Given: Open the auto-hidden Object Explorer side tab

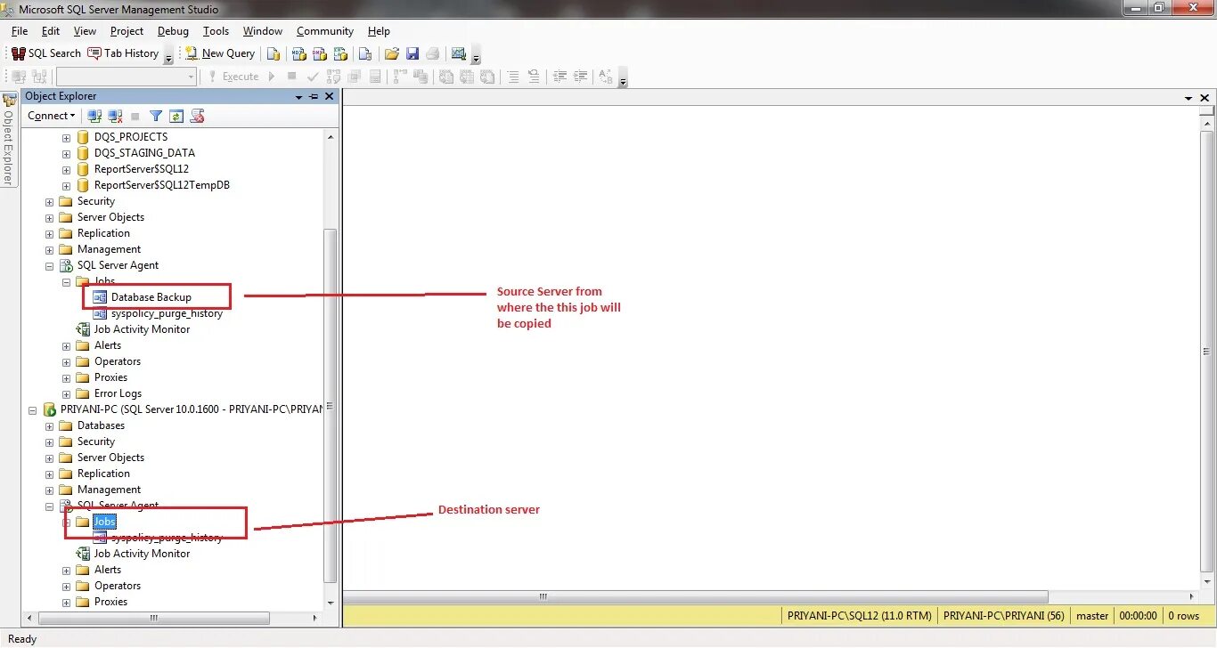Looking at the screenshot, I should click(x=8, y=140).
